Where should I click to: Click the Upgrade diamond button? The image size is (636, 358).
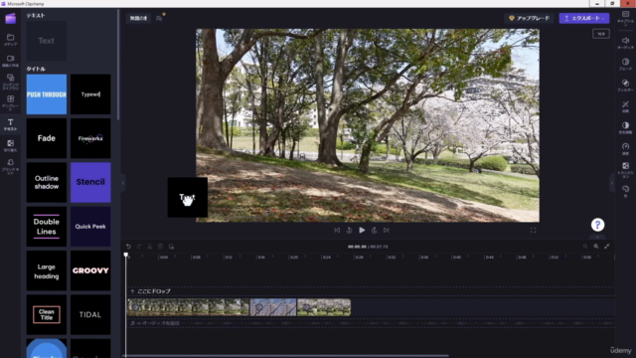[x=530, y=18]
